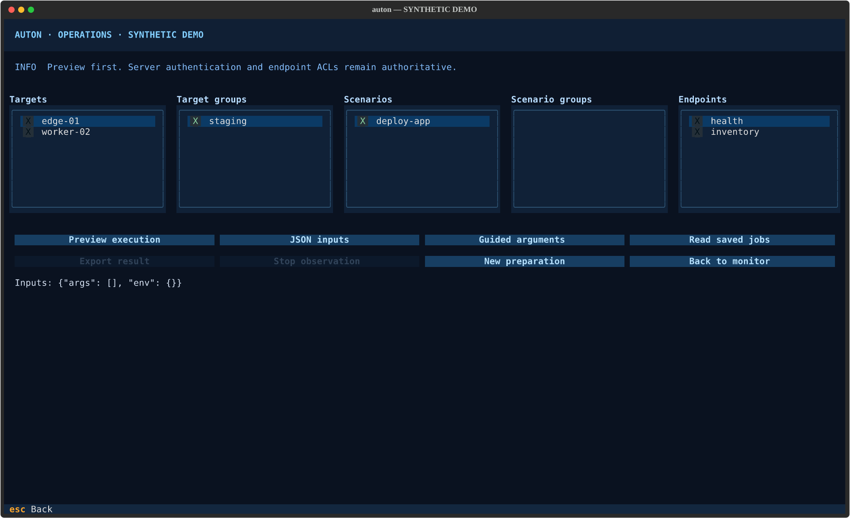Open JSON inputs

(319, 240)
